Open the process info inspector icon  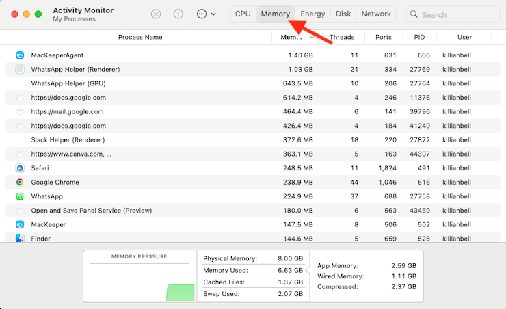pyautogui.click(x=178, y=14)
